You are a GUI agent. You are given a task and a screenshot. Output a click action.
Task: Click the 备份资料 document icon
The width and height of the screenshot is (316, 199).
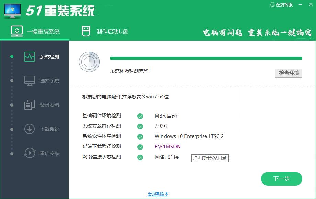tap(30, 105)
